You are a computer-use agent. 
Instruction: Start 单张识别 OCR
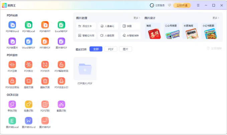tap(12, 106)
